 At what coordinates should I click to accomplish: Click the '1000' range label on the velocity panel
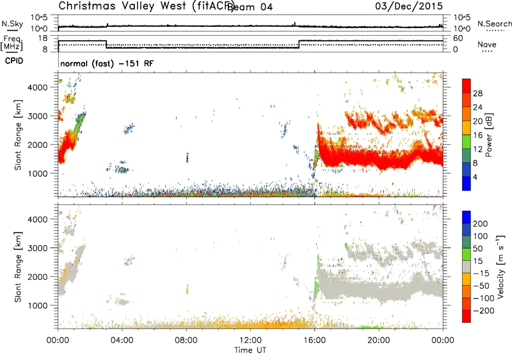click(x=37, y=305)
